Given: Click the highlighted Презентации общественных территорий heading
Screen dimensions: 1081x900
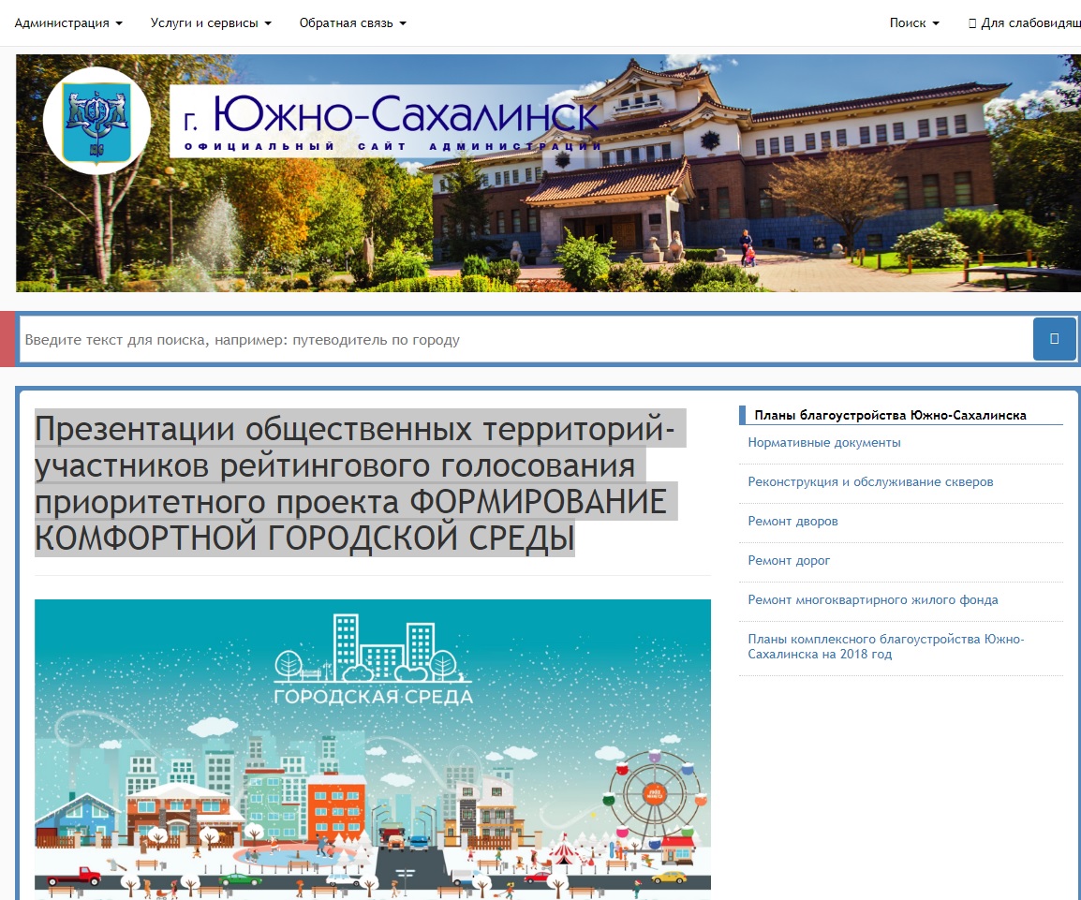Looking at the screenshot, I should 356,483.
